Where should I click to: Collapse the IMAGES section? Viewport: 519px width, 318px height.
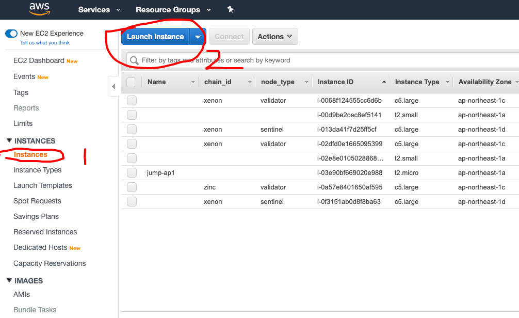(x=9, y=280)
